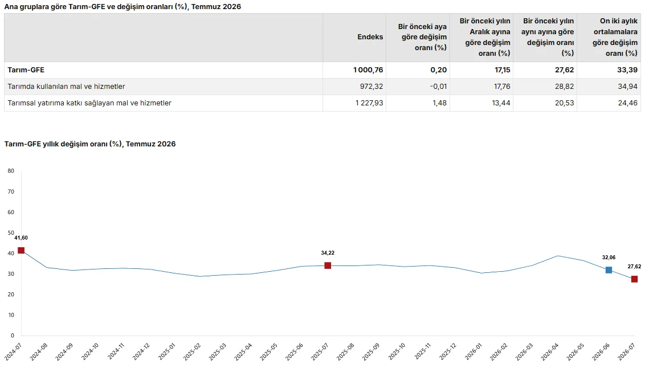The height and width of the screenshot is (376, 645).
Task: Click 'Bir önceki aya göre değişim oranı' header
Action: click(x=422, y=37)
